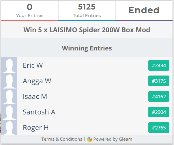Select winner name Eric W
This screenshot has width=174, height=145.
click(33, 65)
